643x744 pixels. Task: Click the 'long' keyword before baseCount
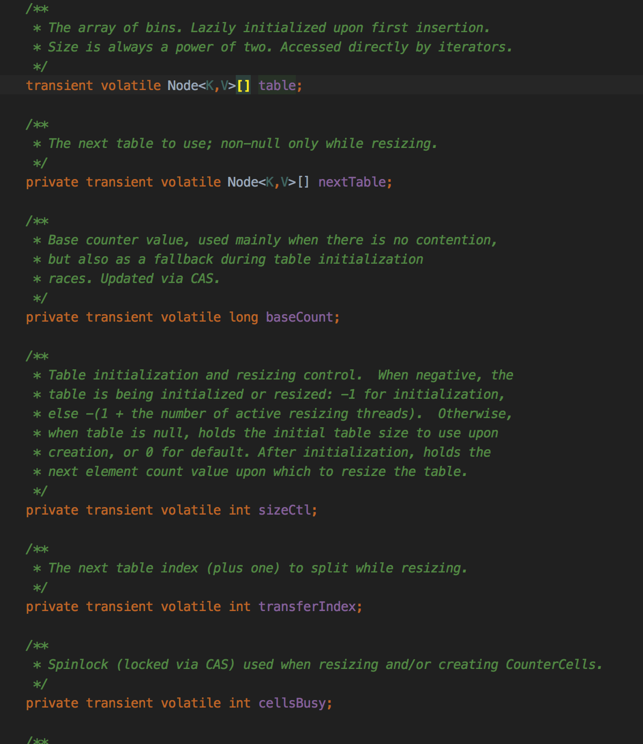[x=243, y=317]
